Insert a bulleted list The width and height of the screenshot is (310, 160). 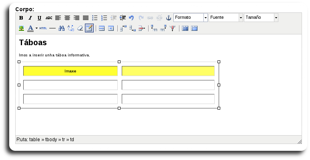[95, 18]
